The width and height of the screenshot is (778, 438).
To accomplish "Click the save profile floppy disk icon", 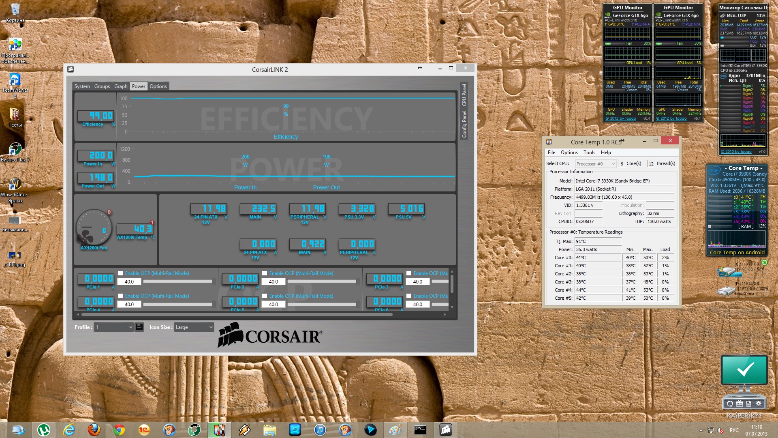I will [x=139, y=327].
